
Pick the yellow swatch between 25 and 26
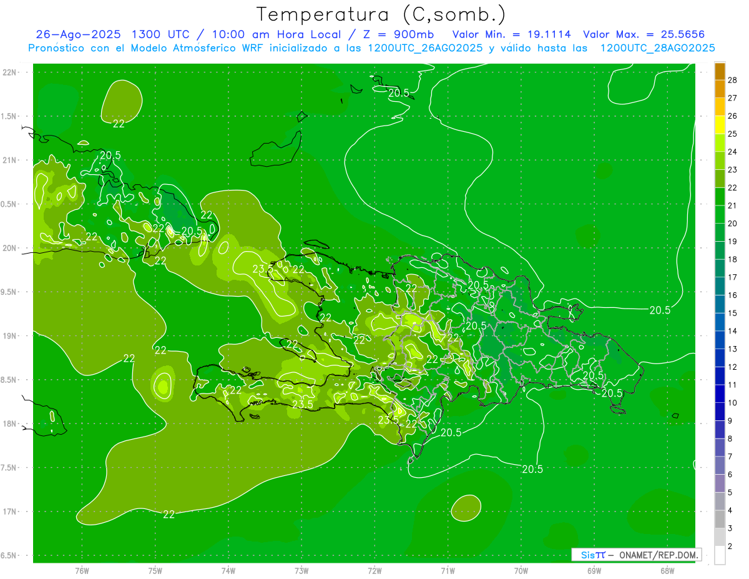720,125
